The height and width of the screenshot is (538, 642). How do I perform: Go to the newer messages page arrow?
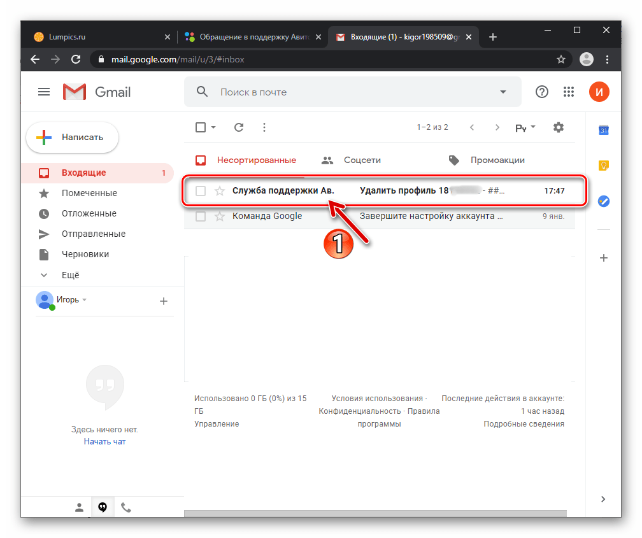[x=472, y=127]
